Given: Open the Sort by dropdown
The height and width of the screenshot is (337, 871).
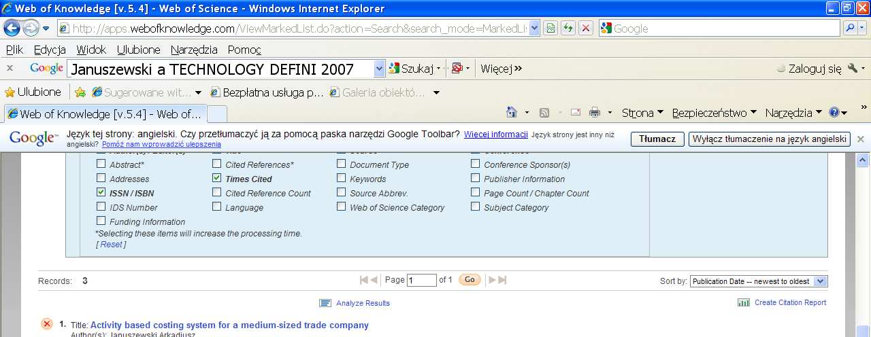Looking at the screenshot, I should (759, 281).
